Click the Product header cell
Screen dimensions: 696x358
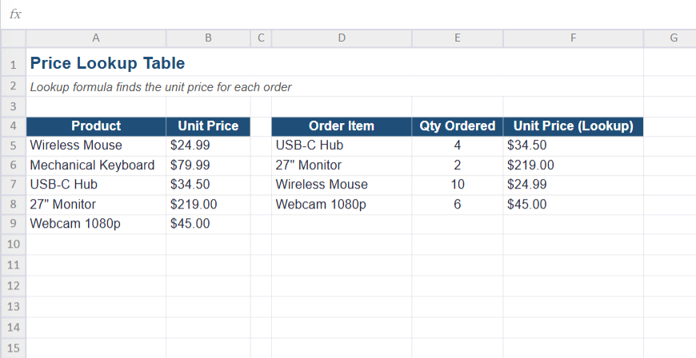pos(96,126)
